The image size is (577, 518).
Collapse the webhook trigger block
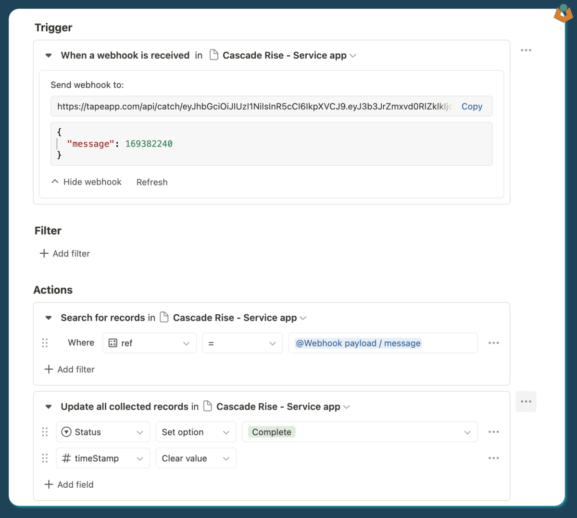(x=49, y=56)
